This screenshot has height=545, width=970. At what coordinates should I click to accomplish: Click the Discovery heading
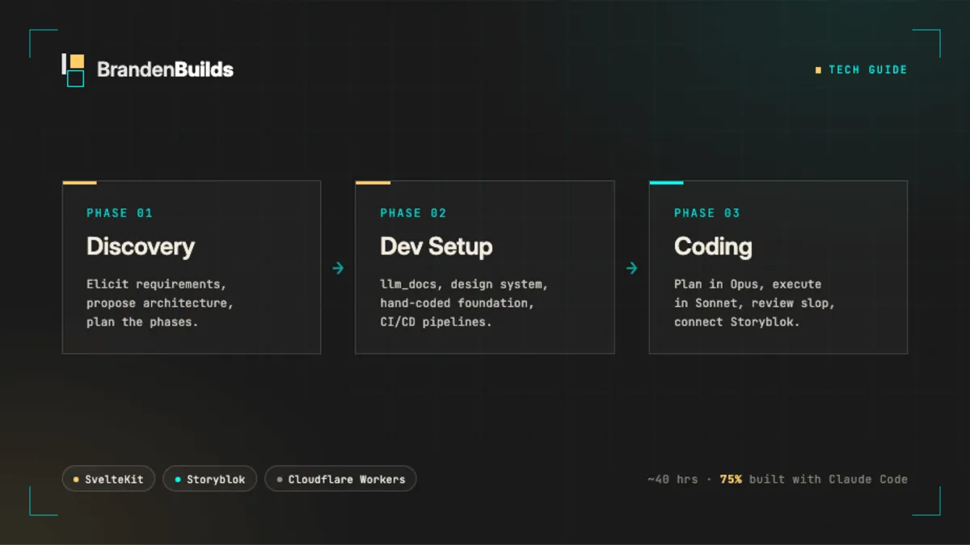141,247
